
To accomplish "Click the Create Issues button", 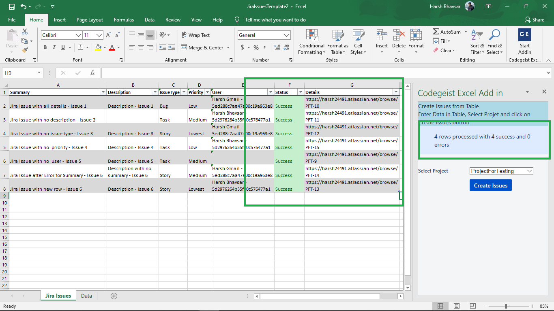I will point(491,185).
